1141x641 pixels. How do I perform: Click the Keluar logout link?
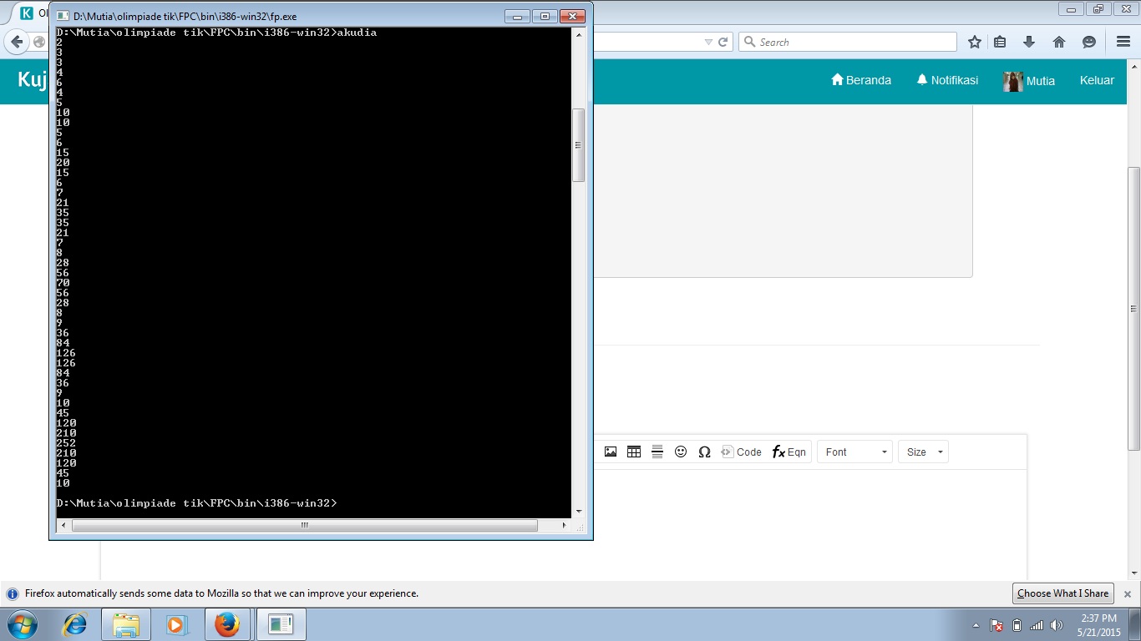pyautogui.click(x=1097, y=80)
